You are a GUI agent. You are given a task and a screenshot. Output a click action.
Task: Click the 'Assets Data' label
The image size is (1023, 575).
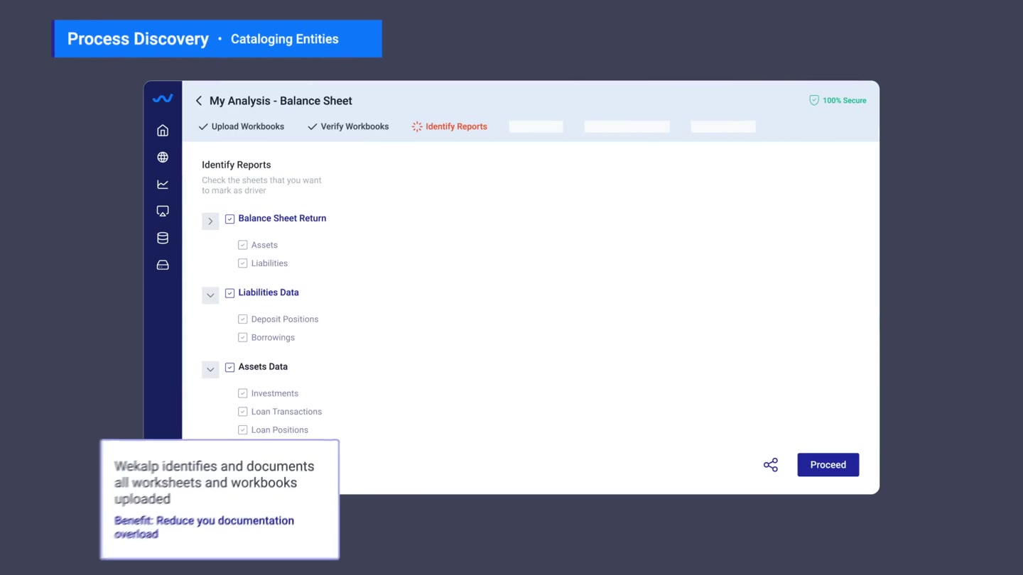263,367
